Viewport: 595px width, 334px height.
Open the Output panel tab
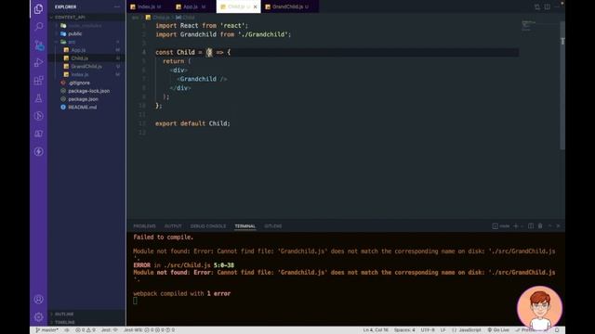pyautogui.click(x=173, y=226)
